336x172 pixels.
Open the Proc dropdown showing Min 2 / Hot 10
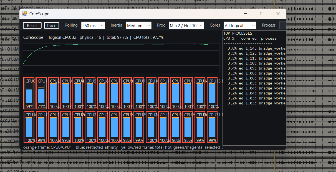pyautogui.click(x=186, y=25)
